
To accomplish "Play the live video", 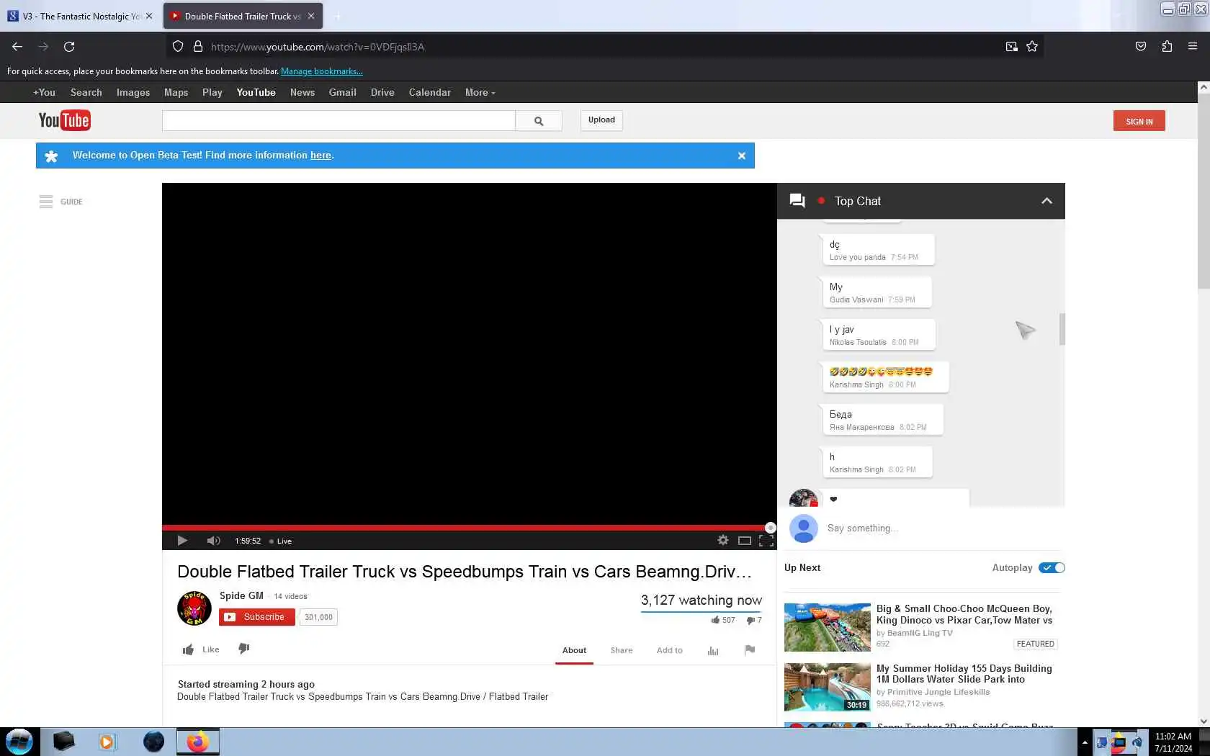I will (x=182, y=541).
